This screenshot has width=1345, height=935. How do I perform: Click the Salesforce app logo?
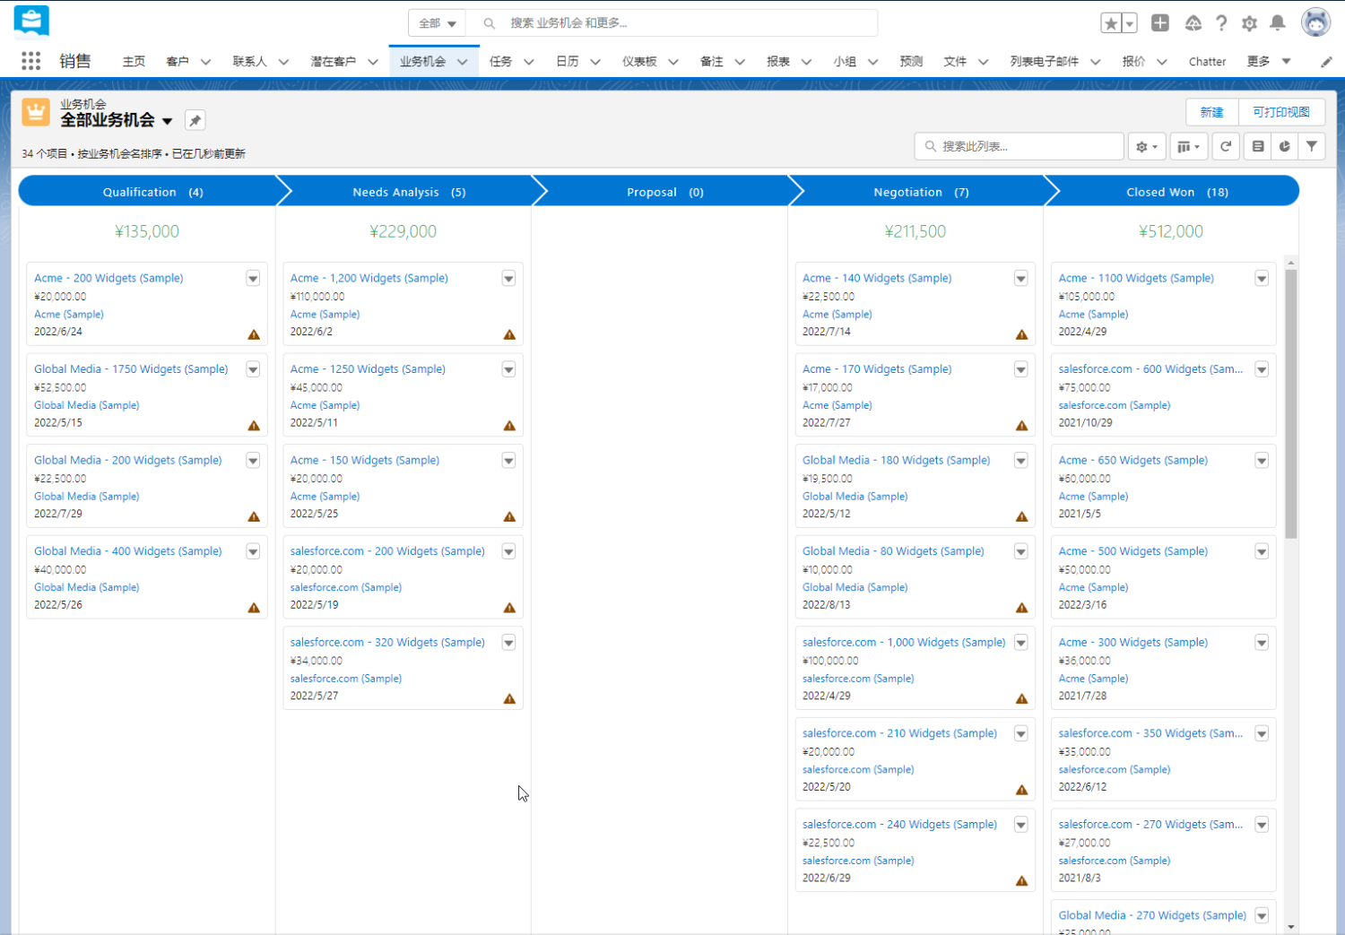(x=31, y=22)
